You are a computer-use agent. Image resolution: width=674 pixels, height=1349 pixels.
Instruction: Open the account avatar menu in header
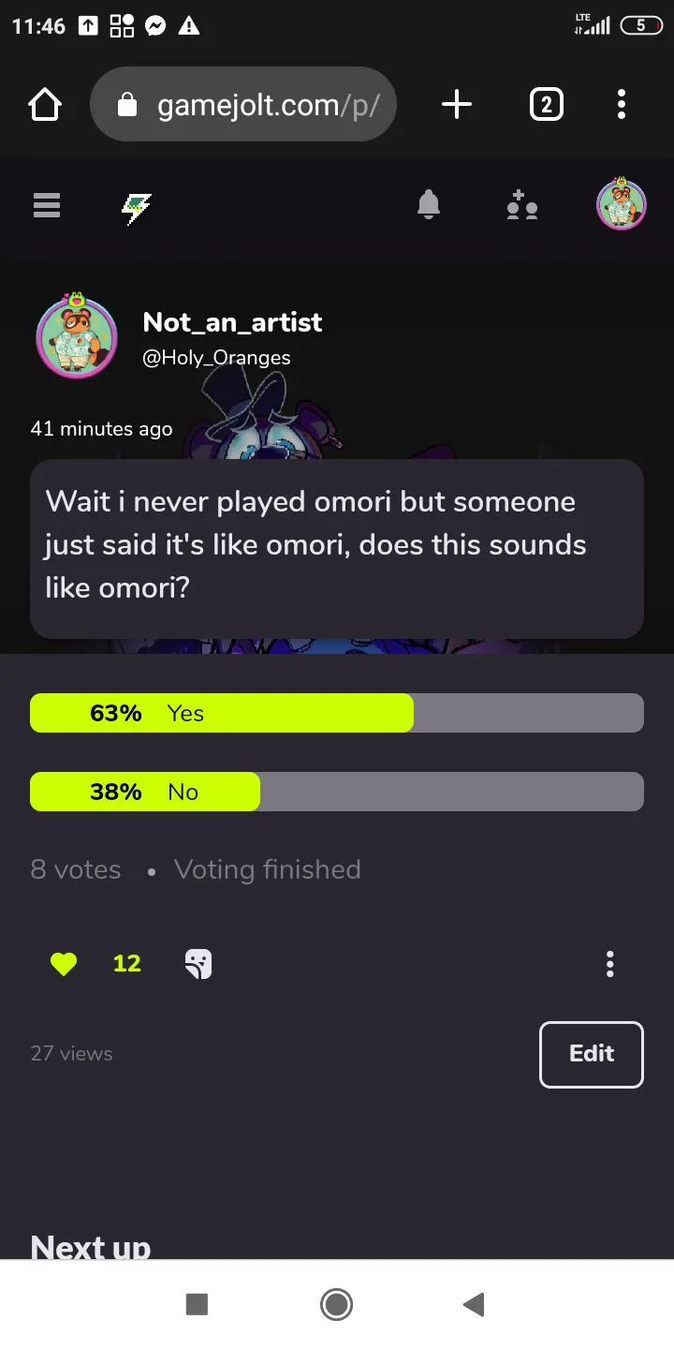(x=622, y=204)
